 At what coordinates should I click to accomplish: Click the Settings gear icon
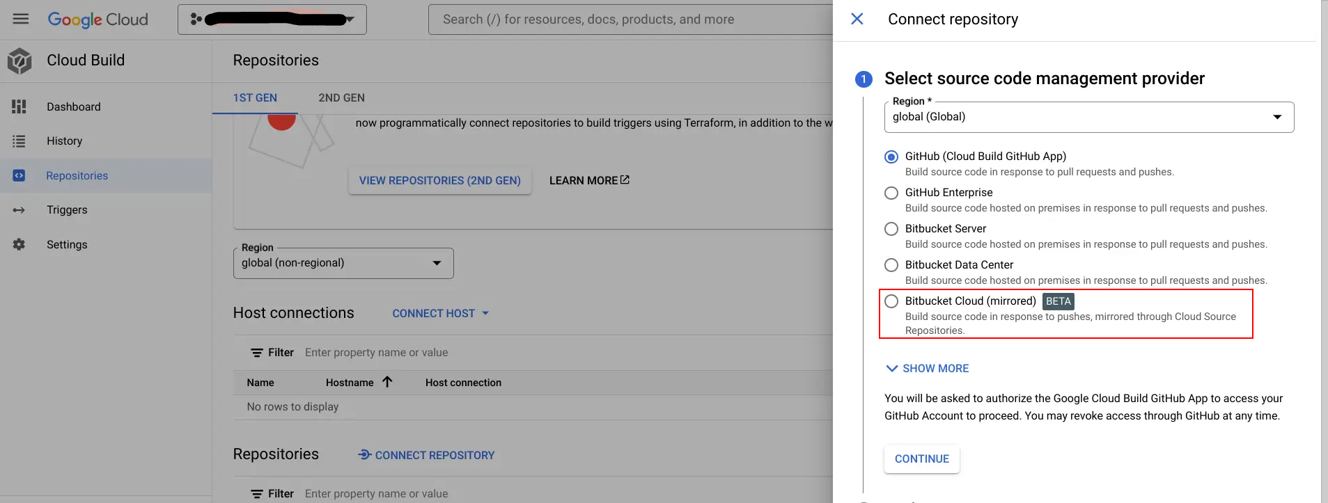(x=19, y=244)
